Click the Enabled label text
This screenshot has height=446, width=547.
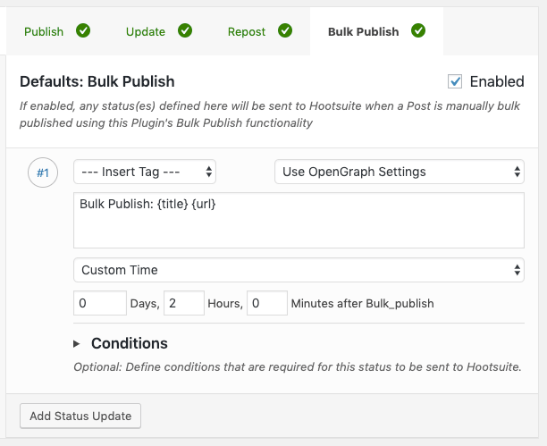pos(497,81)
